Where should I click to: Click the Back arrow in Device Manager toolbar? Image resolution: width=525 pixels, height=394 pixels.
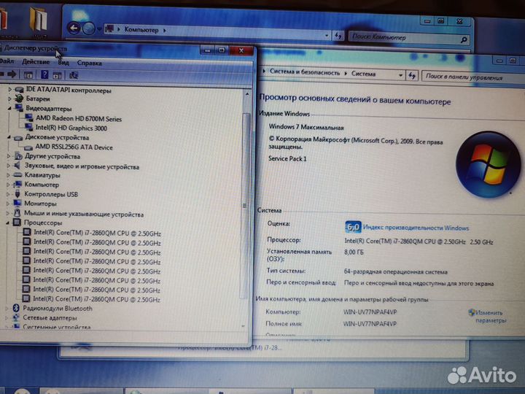[4, 74]
